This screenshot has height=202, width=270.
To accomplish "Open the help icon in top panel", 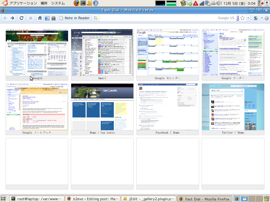I will click(96, 3).
